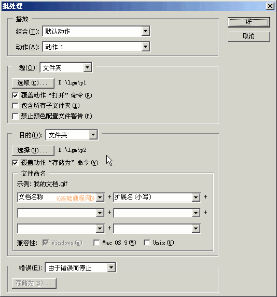
Task: Toggle 覆盖动作"存储为"命令 checkbox
Action: 15,163
